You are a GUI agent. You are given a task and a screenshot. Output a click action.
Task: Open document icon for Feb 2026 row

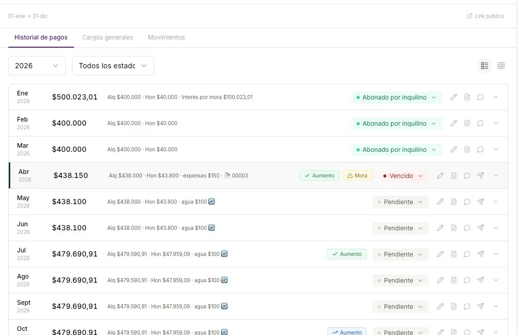[467, 123]
